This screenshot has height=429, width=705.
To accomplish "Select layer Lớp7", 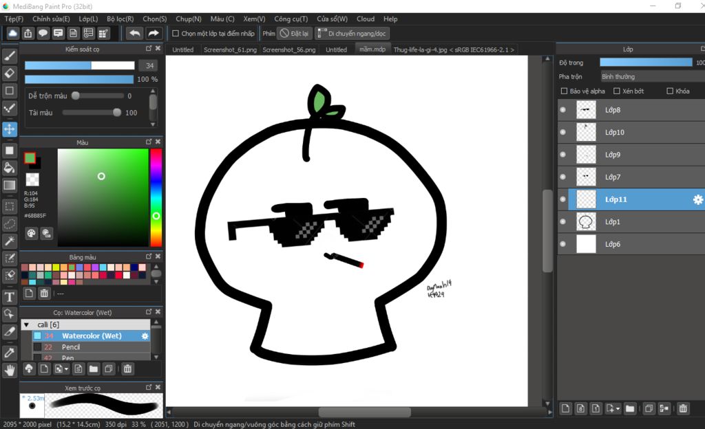I will click(x=631, y=177).
